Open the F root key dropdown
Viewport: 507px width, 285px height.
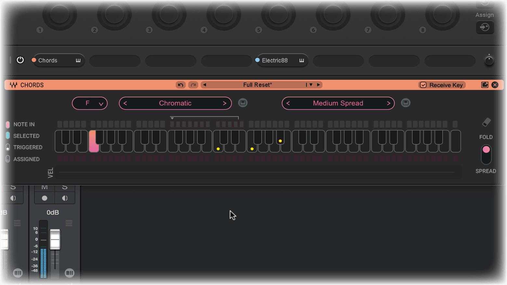(90, 103)
